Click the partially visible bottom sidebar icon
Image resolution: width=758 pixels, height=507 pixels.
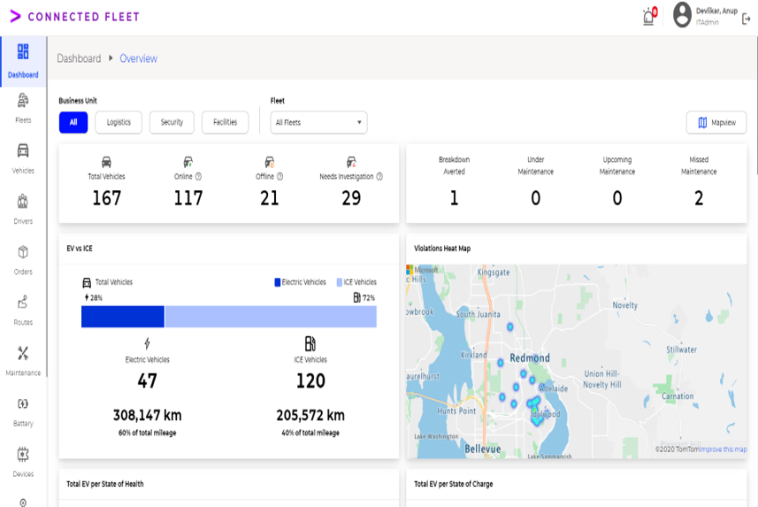tap(23, 503)
